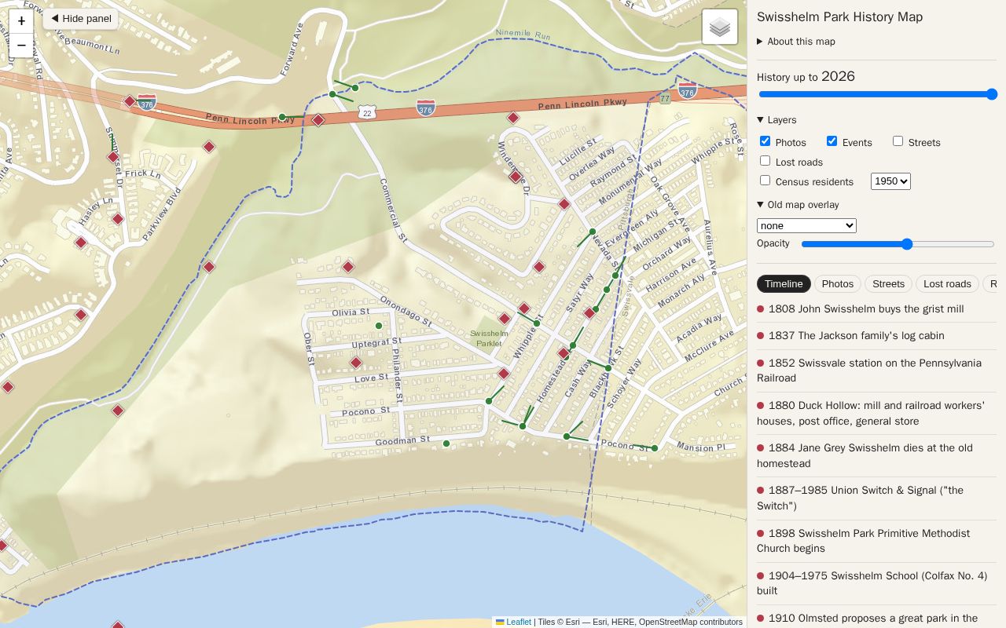Click the red diamond marker near Frick Ln
1006x628 pixels.
tap(113, 157)
